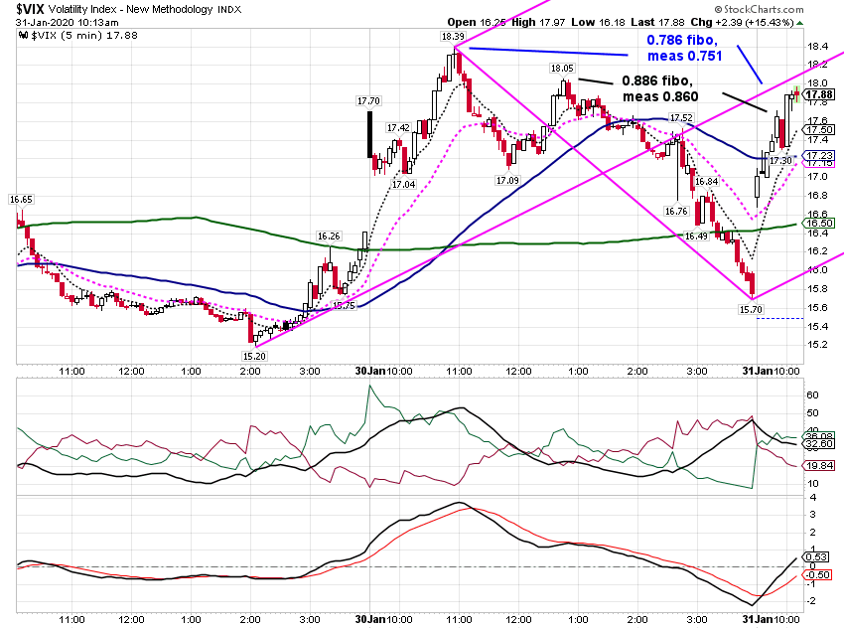The width and height of the screenshot is (844, 629).
Task: Click the 15.20 session low label
Action: (x=254, y=356)
